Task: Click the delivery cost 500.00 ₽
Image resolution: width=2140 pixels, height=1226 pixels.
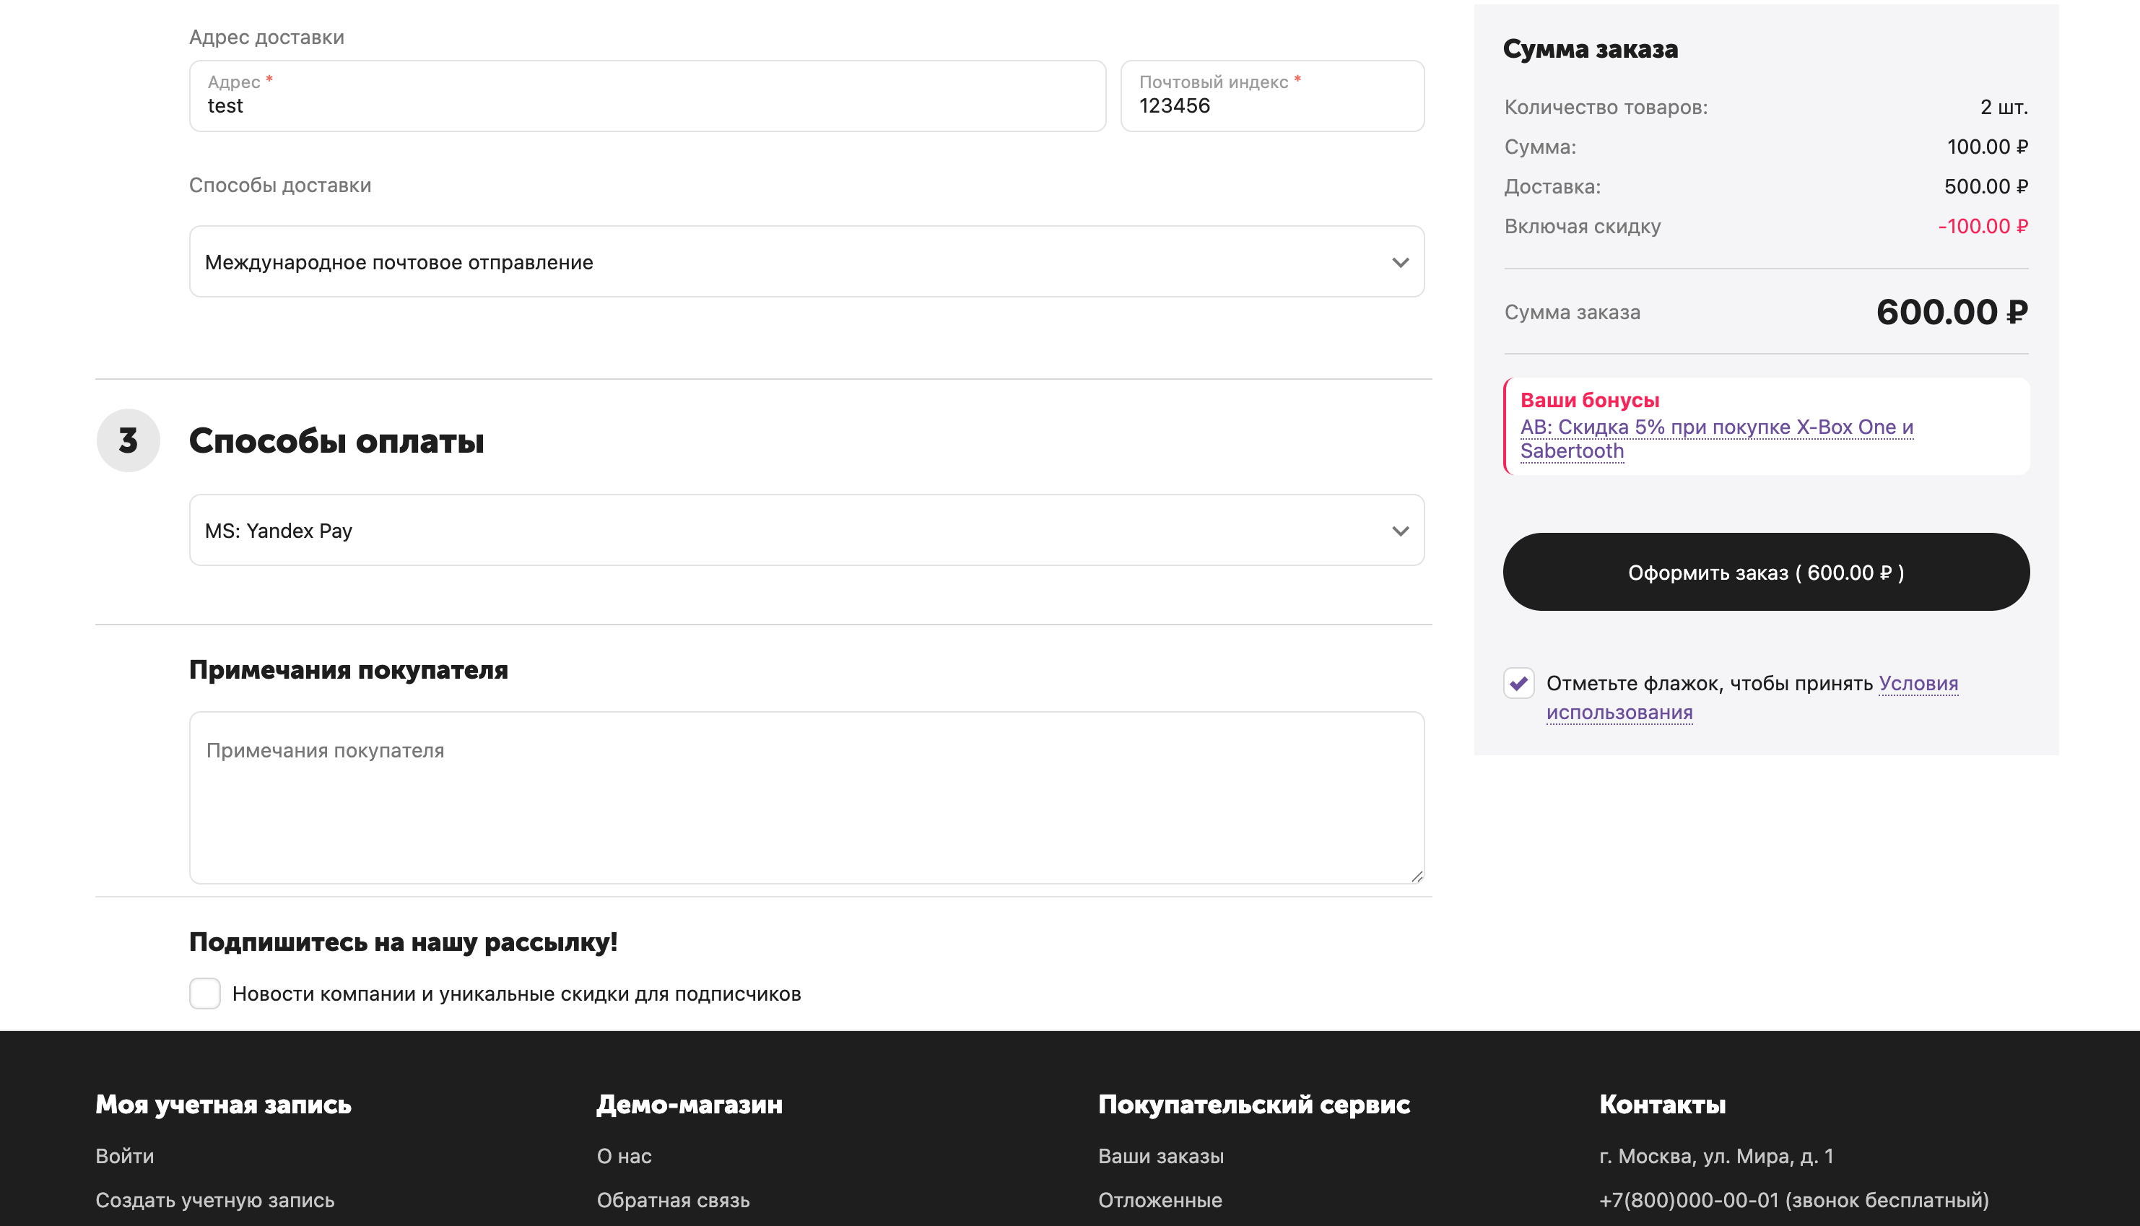Action: [x=1986, y=186]
